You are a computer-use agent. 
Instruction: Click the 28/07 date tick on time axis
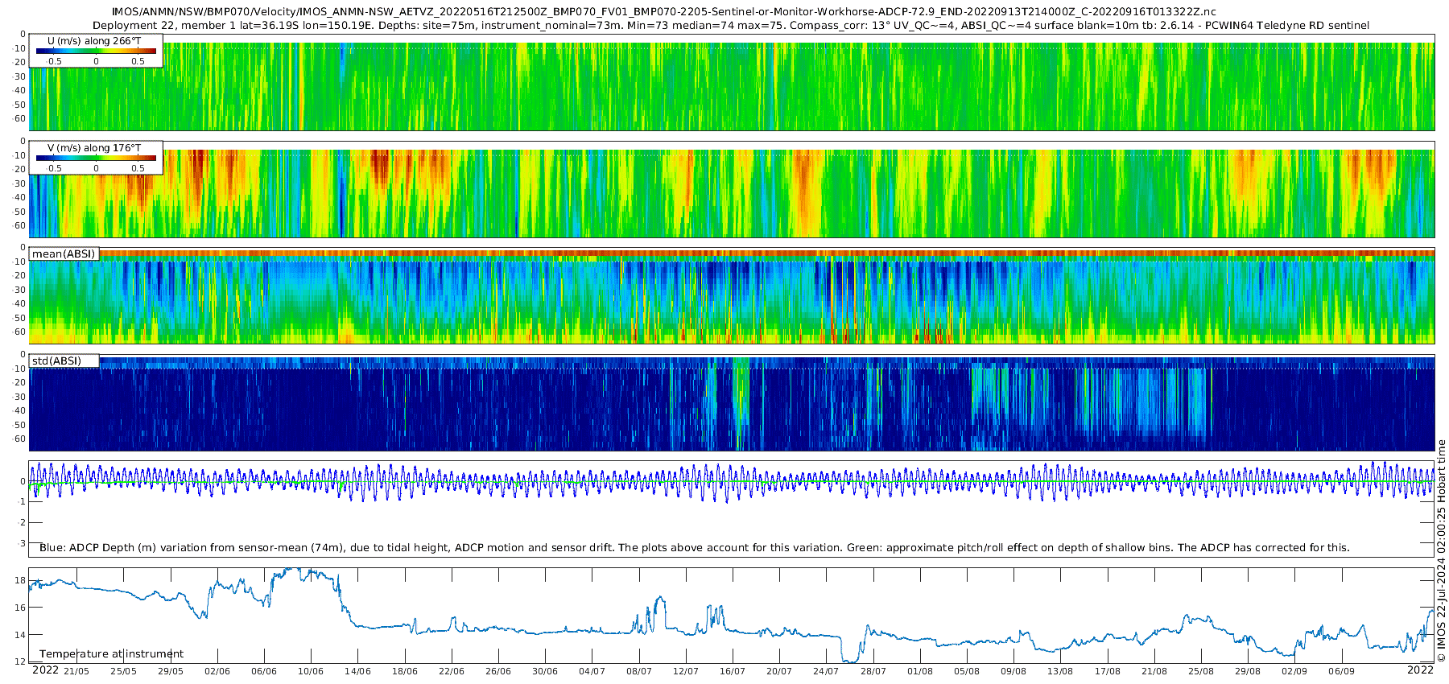coord(873,671)
